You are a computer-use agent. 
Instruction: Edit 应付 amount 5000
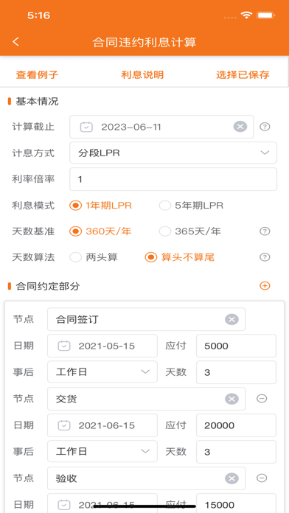(x=236, y=346)
